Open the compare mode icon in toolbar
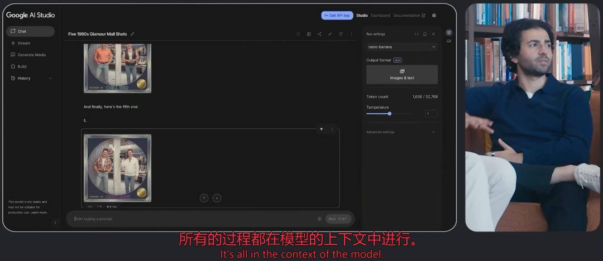 pos(309,34)
